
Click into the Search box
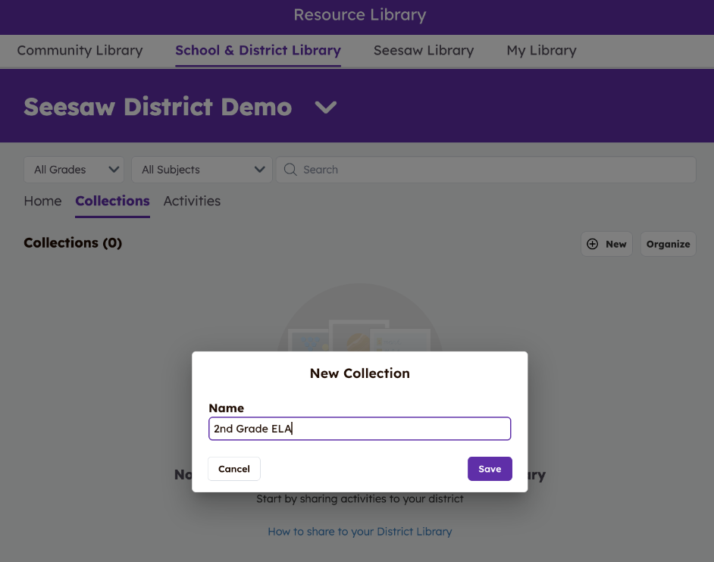[493, 170]
